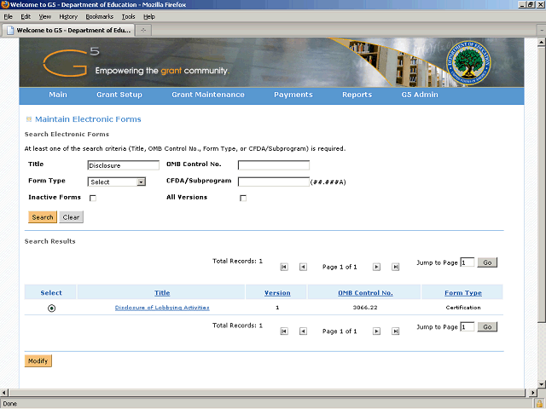Sort results by OMB Control No. column

365,293
